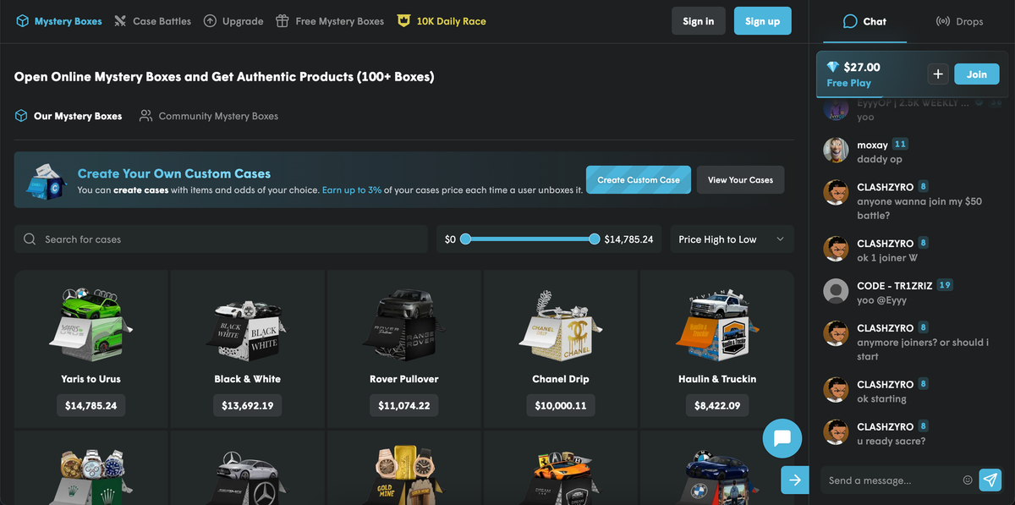Click the plus icon beside Free Play balance
The height and width of the screenshot is (505, 1015).
pos(937,74)
